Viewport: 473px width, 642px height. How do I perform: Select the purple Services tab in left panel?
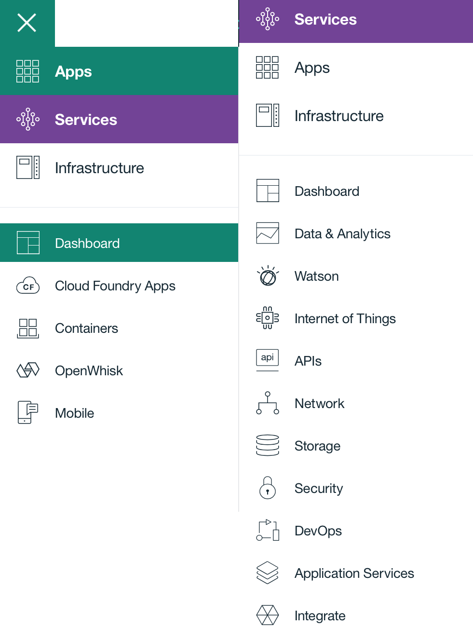tap(119, 120)
